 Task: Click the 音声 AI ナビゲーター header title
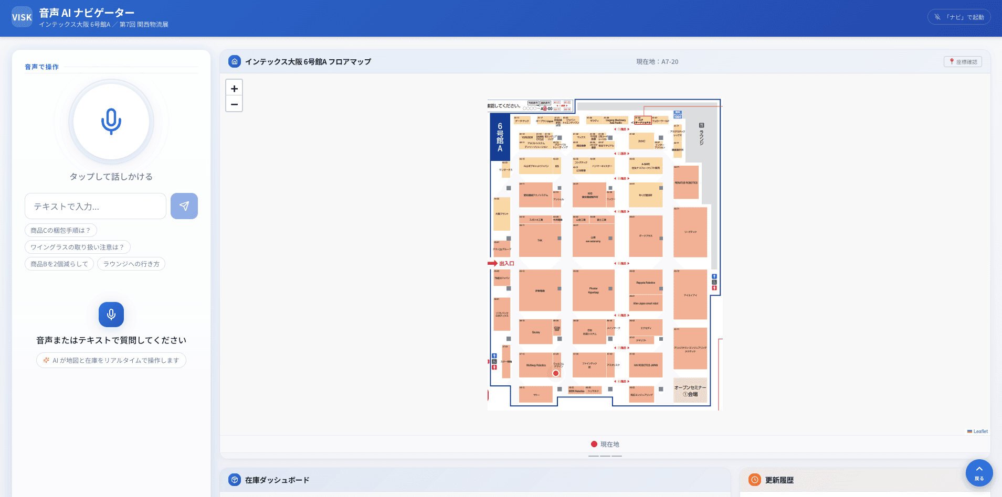tap(87, 13)
